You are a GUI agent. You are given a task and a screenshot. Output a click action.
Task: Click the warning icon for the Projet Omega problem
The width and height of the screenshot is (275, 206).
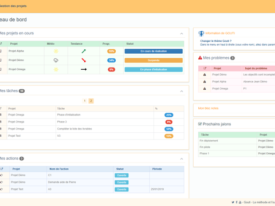click(x=205, y=89)
